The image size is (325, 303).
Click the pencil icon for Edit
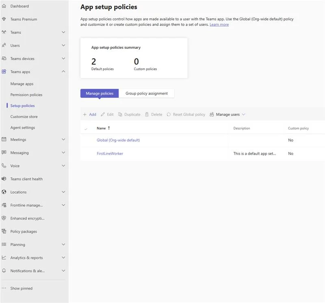[103, 115]
